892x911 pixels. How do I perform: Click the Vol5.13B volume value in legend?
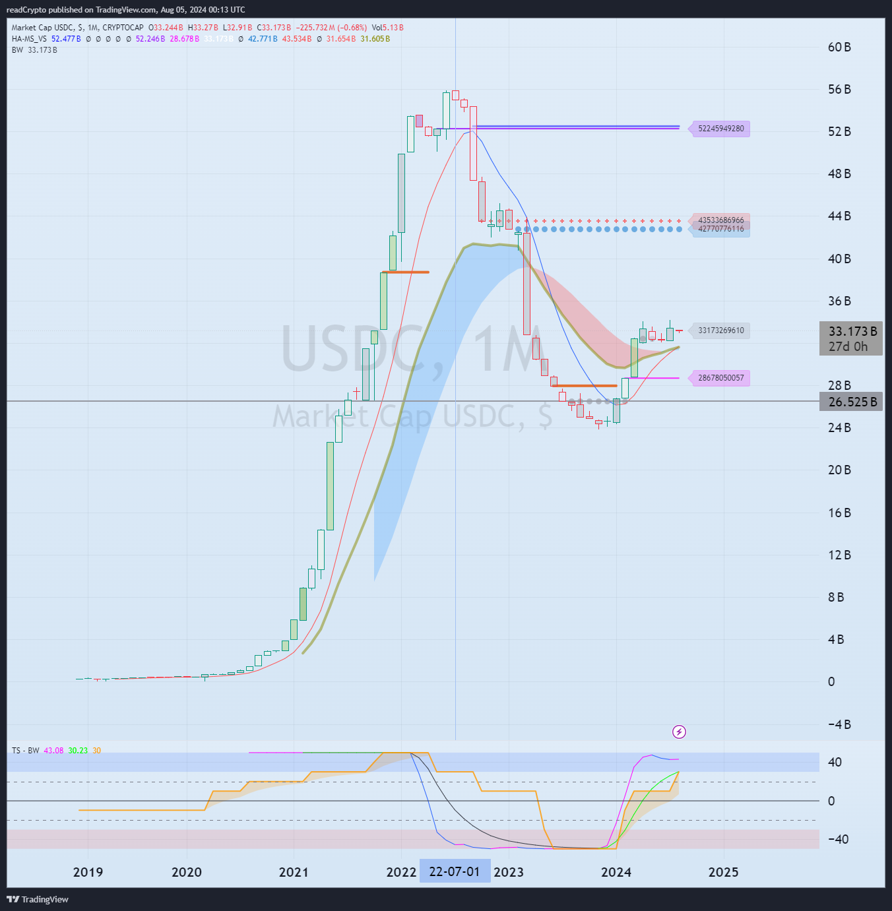387,28
